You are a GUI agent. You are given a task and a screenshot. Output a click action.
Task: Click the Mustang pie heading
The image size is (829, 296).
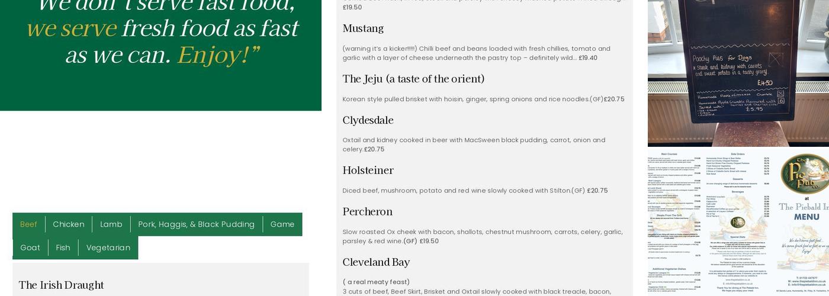(x=363, y=28)
